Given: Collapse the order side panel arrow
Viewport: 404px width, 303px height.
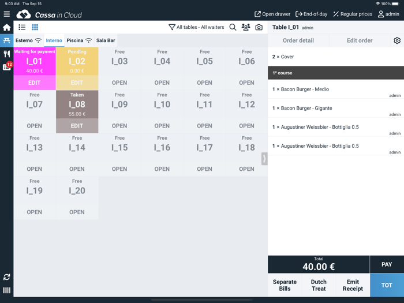Looking at the screenshot, I should 264,159.
